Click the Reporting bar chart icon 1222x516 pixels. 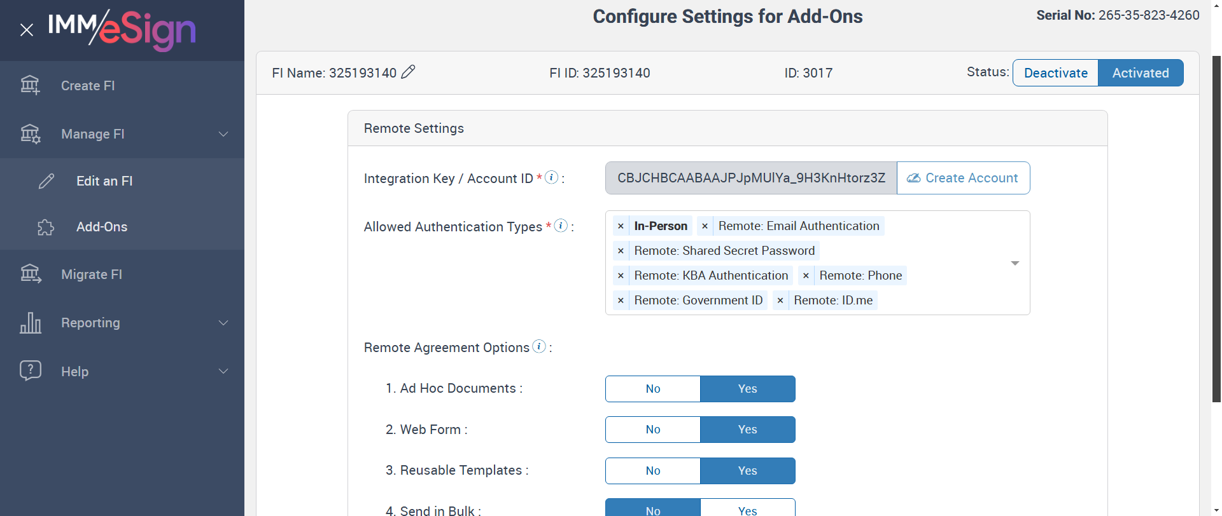point(30,323)
